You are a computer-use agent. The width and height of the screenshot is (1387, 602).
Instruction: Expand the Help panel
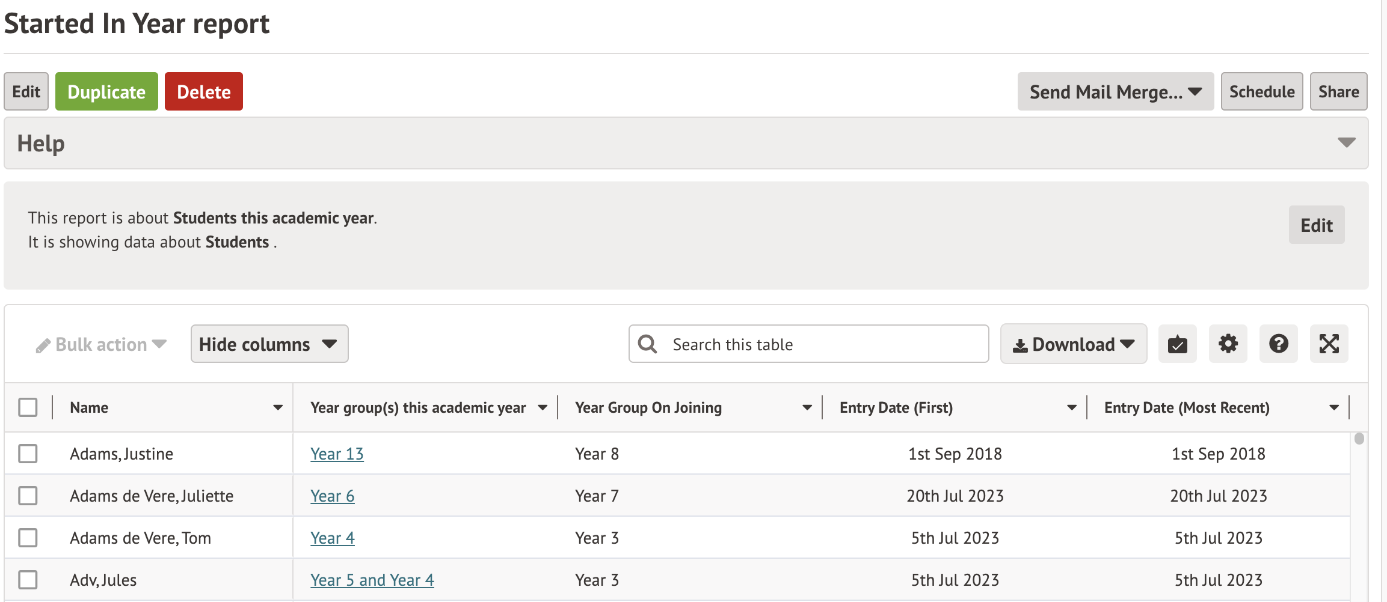(x=1346, y=143)
